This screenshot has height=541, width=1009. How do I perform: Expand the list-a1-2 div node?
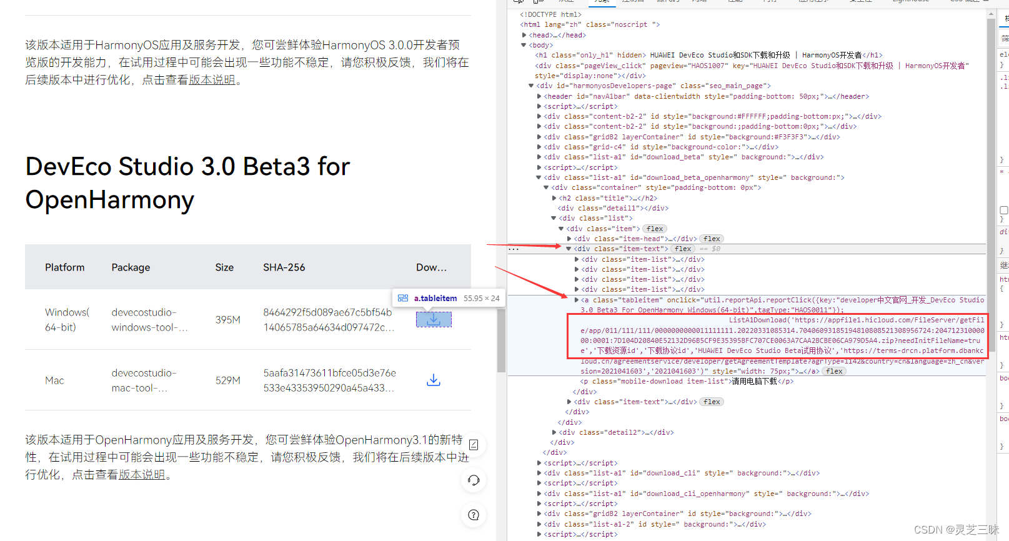(539, 524)
